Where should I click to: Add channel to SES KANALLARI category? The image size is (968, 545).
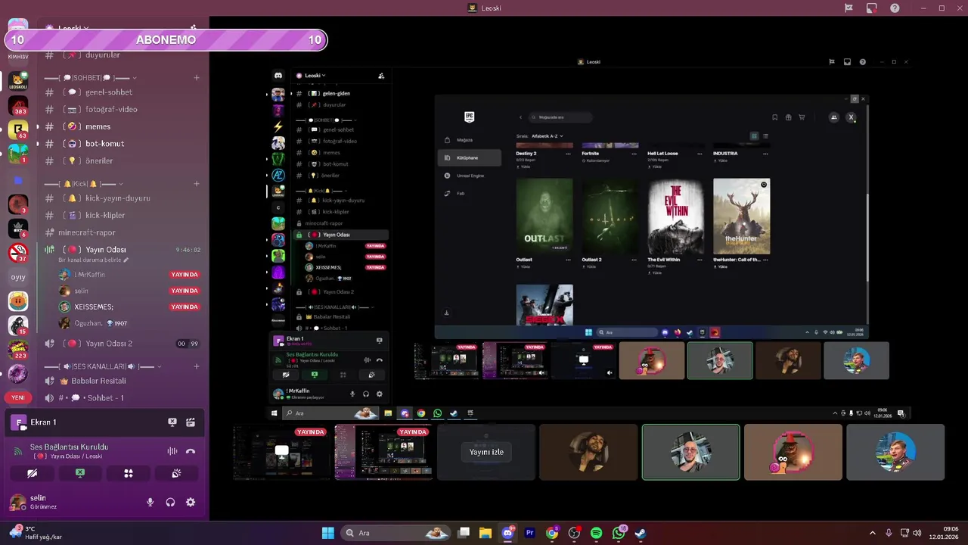click(197, 366)
